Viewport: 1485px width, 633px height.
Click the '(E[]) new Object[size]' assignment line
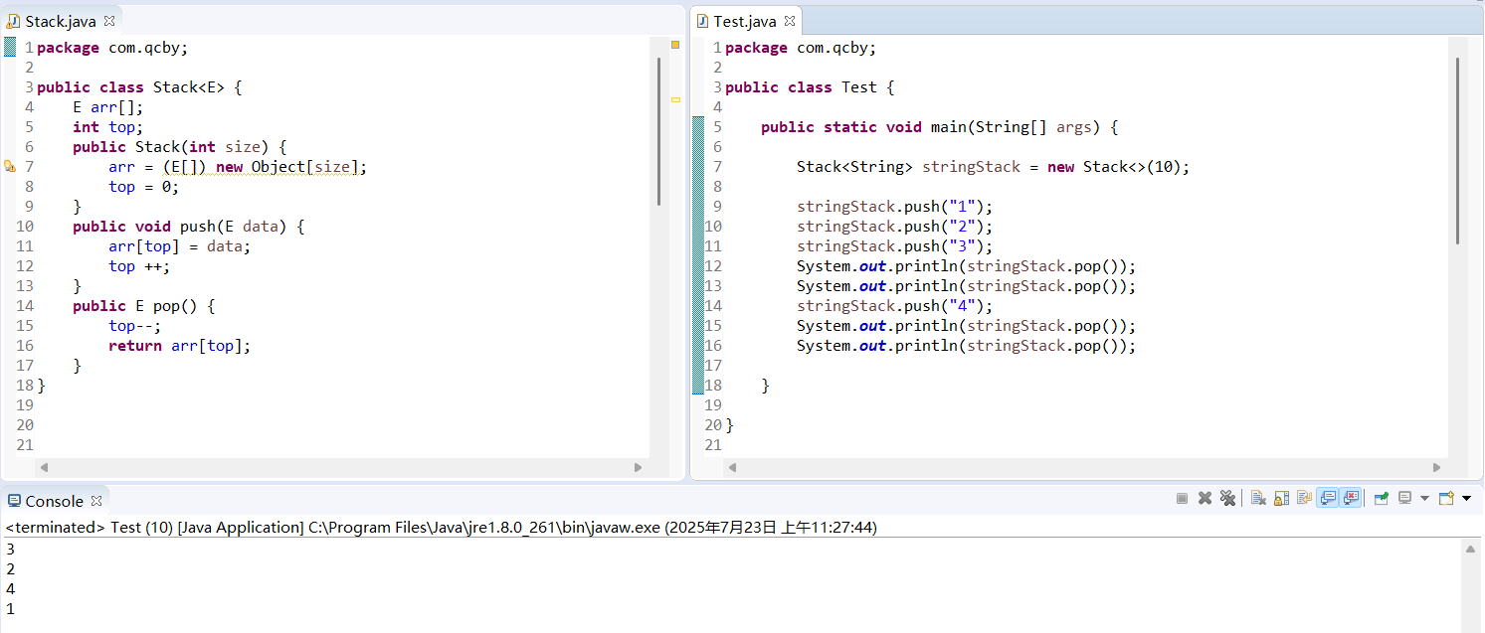pyautogui.click(x=238, y=167)
